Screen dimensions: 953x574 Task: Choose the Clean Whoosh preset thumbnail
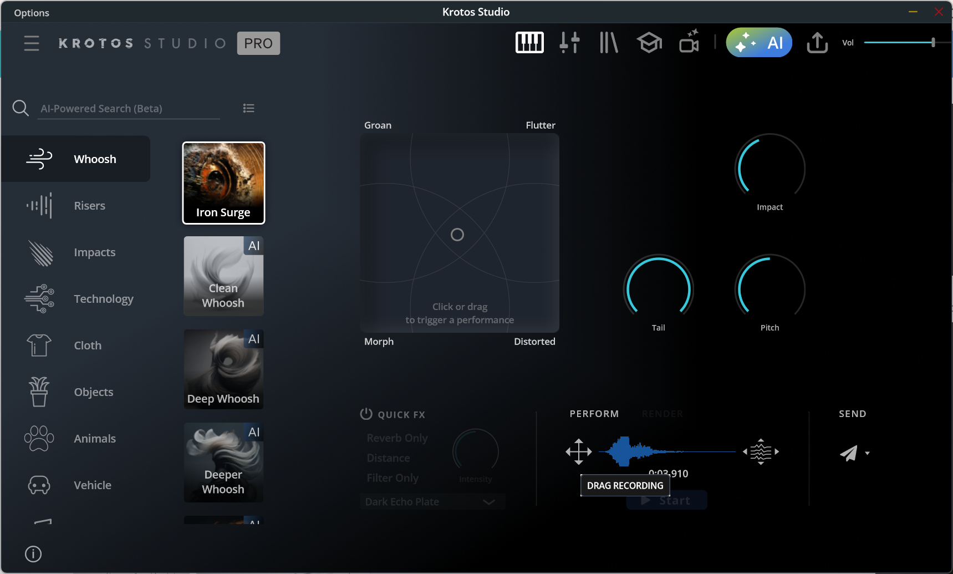[x=223, y=276]
